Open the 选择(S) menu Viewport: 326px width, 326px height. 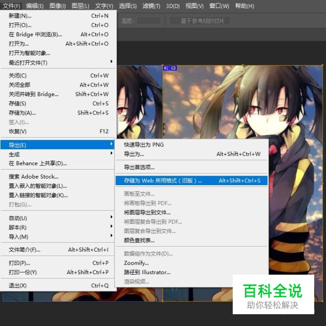[128, 6]
